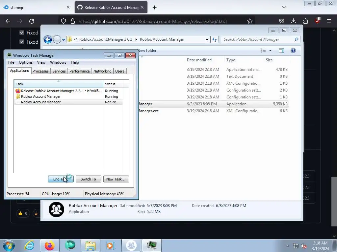The image size is (337, 252).
Task: Open Task Manager Options menu
Action: pyautogui.click(x=26, y=62)
